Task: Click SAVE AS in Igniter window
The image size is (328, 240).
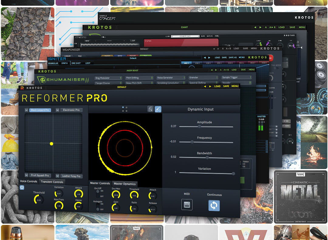Action: (233, 57)
